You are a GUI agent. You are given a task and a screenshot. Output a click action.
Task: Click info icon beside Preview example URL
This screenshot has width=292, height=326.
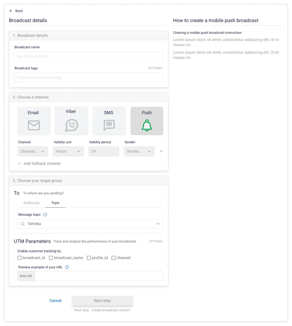67,267
